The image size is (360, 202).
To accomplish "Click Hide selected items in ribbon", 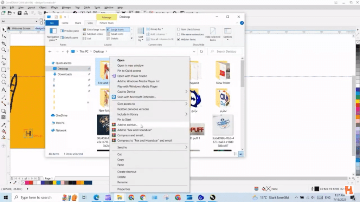I will click(213, 35).
